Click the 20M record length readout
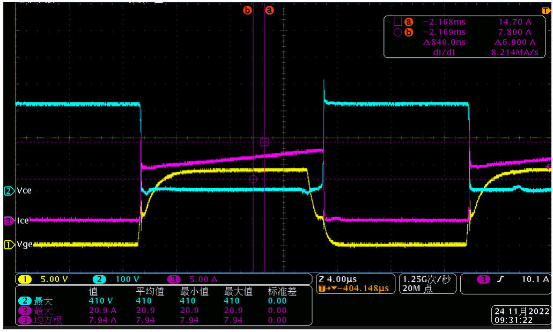The height and width of the screenshot is (332, 553). [417, 289]
